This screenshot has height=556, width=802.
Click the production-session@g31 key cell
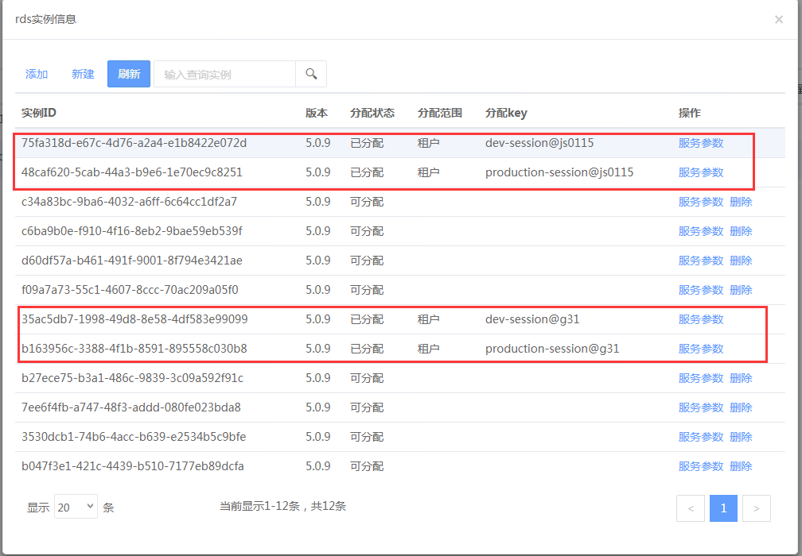[552, 349]
